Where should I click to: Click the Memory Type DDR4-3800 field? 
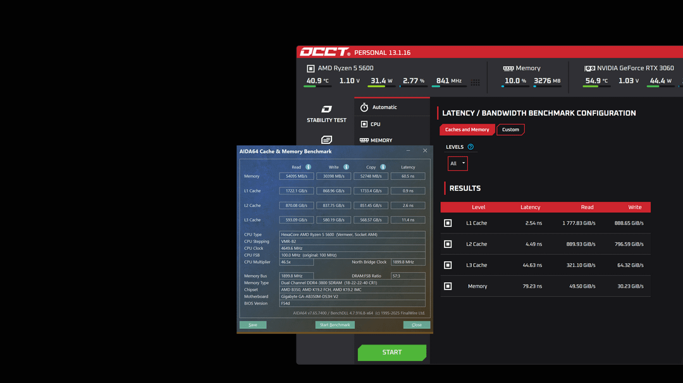click(352, 283)
